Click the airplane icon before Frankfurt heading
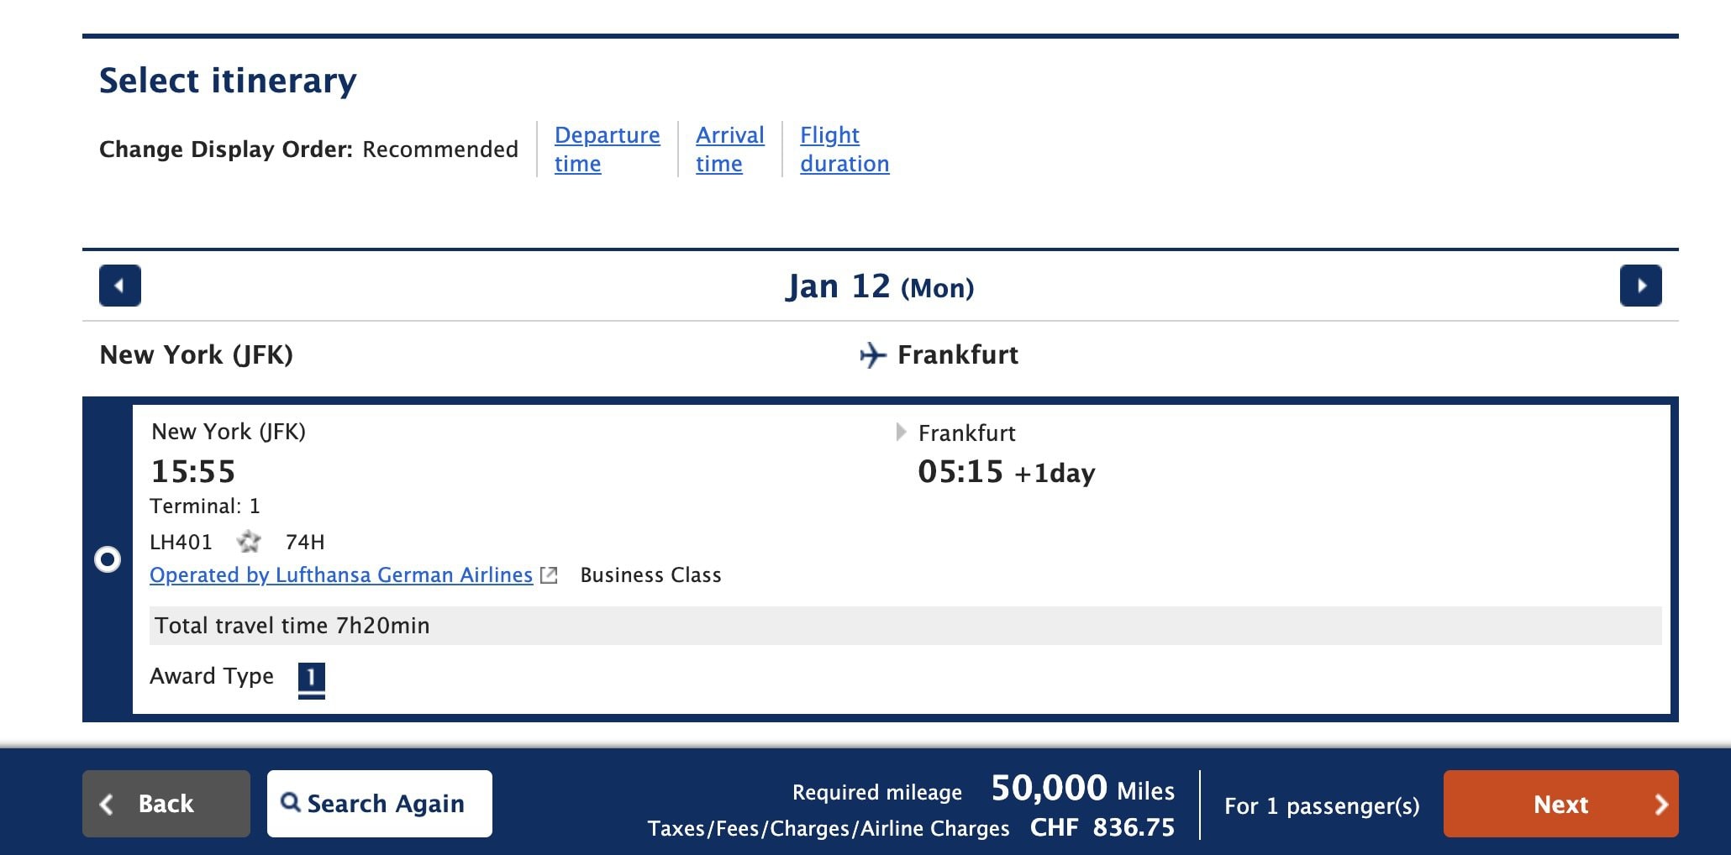The image size is (1731, 855). (873, 355)
